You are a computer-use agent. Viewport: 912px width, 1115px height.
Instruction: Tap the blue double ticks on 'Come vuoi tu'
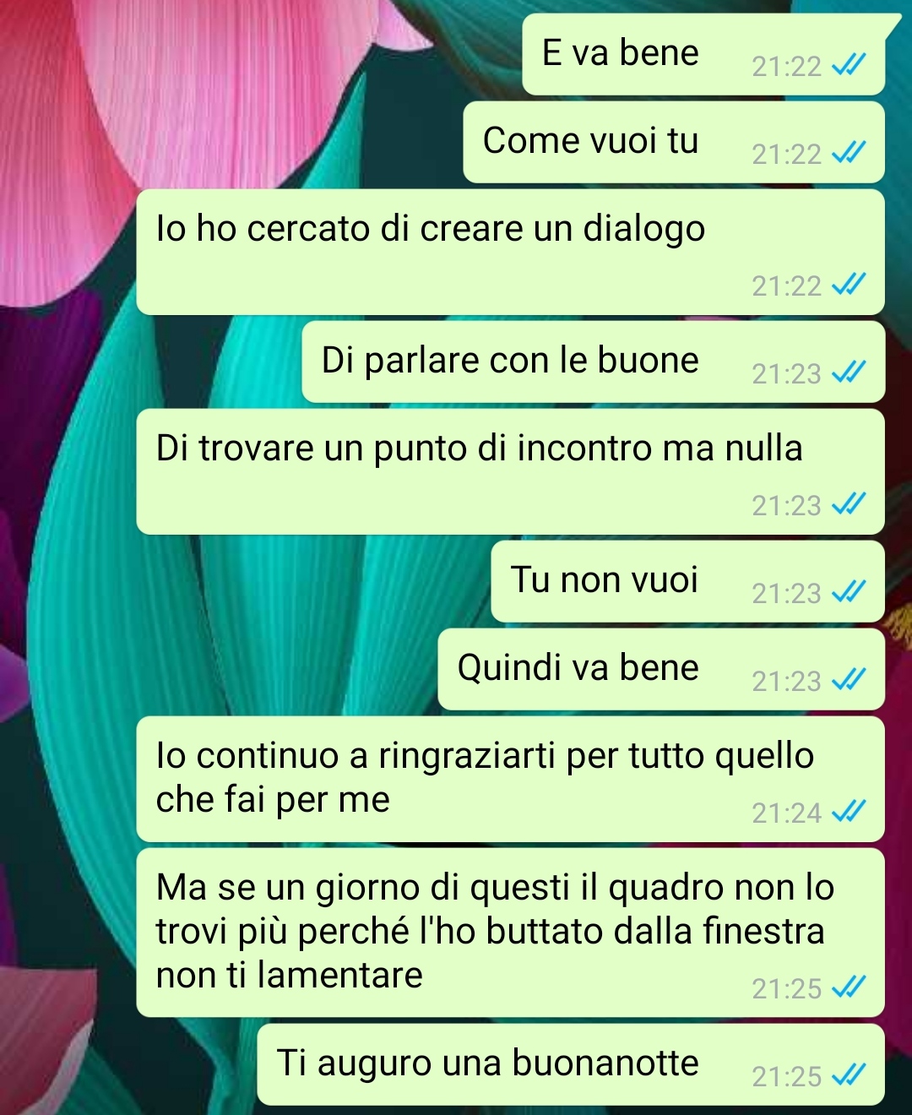click(x=849, y=153)
